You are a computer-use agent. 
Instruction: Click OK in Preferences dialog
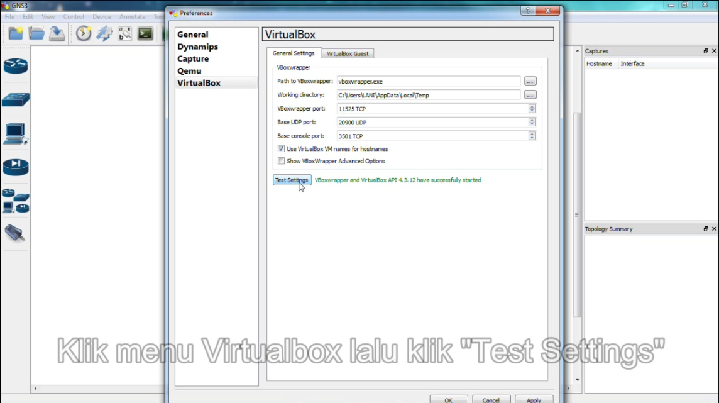(x=449, y=400)
